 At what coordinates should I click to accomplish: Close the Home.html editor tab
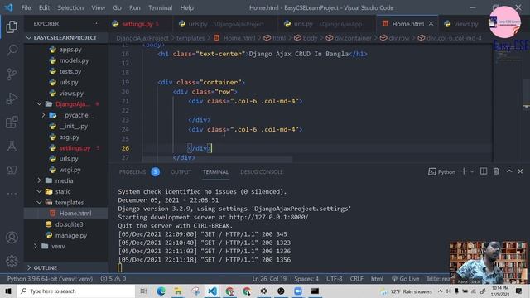pyautogui.click(x=431, y=24)
